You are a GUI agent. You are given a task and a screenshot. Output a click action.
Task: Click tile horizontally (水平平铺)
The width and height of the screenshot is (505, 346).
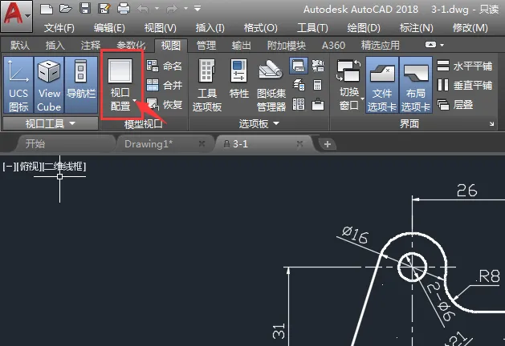pyautogui.click(x=466, y=66)
